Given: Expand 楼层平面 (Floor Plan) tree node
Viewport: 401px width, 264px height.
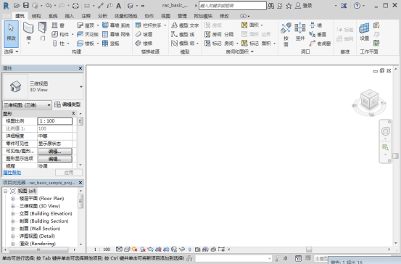Looking at the screenshot, I should coord(13,199).
